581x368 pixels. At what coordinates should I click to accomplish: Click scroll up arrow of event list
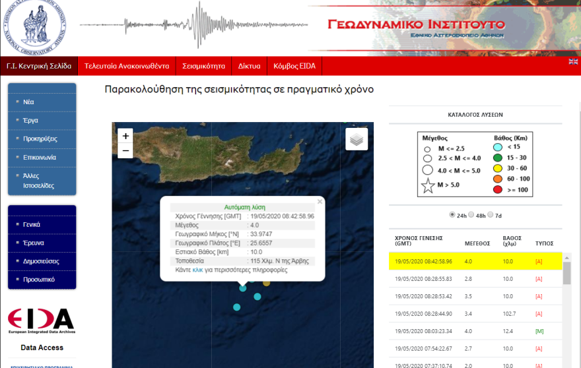(566, 257)
